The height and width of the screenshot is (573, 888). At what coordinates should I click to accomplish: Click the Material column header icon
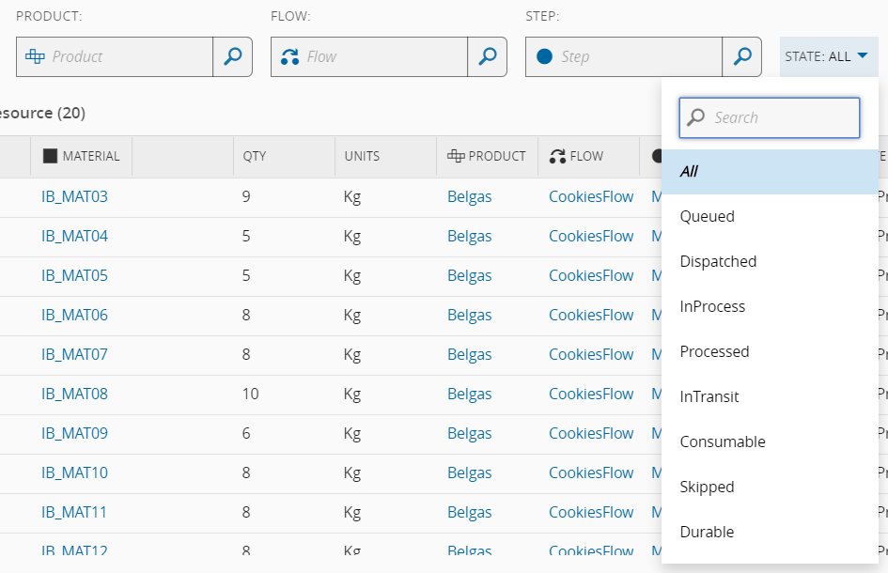(x=50, y=156)
